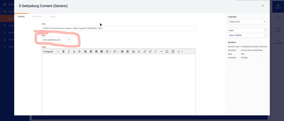Expand spellcheck options arrow
Screen dimensions: 284x121
coord(182,52)
